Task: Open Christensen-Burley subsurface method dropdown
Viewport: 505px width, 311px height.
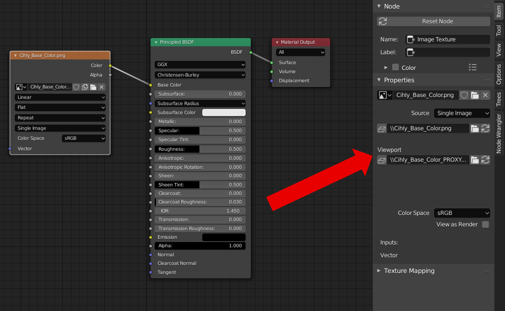Action: pyautogui.click(x=200, y=75)
